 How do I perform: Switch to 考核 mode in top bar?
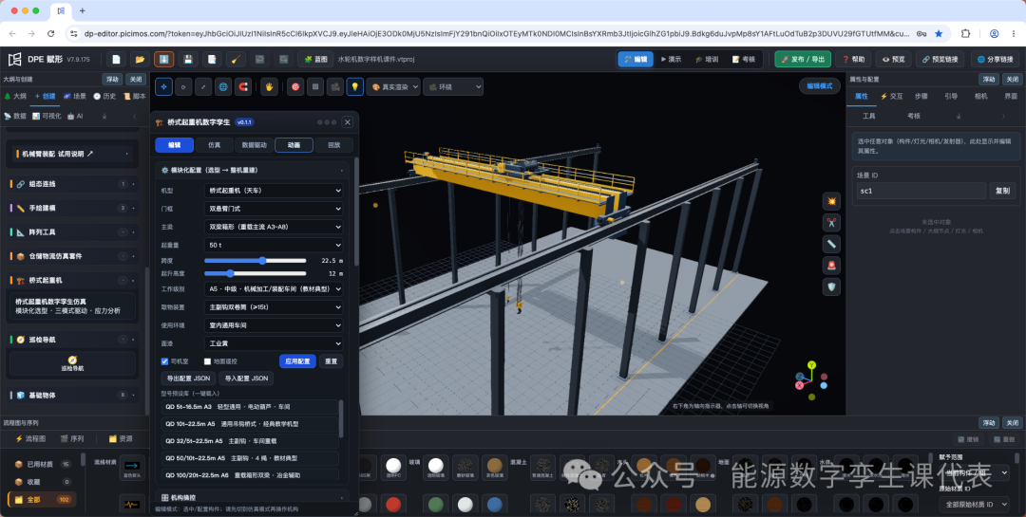click(x=743, y=60)
